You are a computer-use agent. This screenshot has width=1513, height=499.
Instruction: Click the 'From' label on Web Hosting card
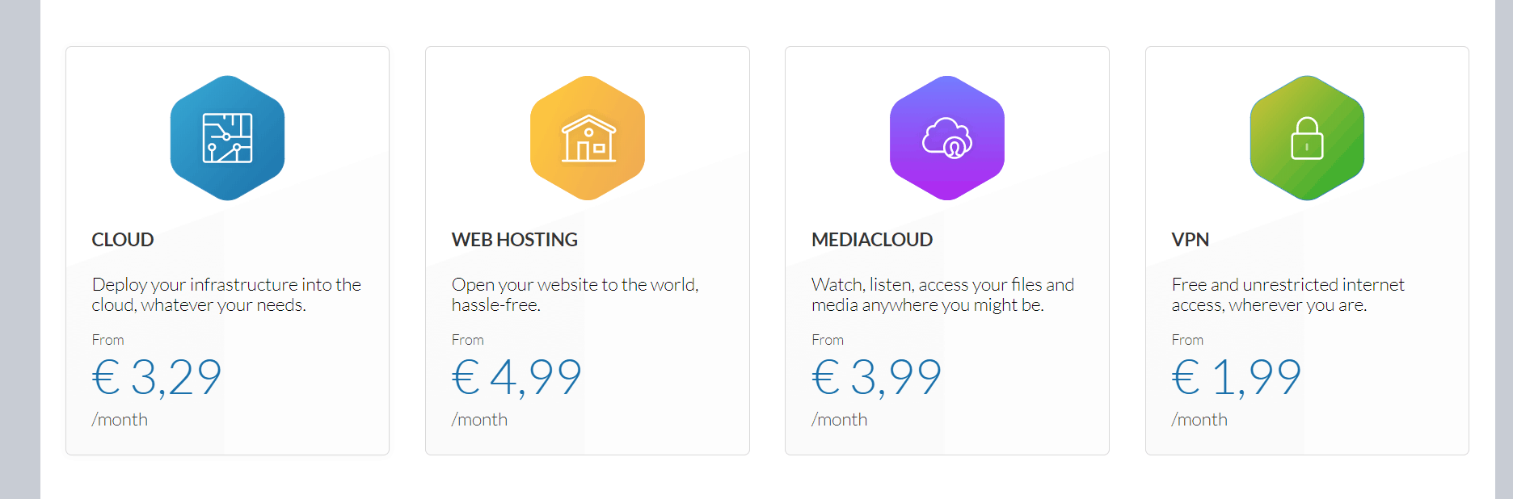[x=468, y=340]
